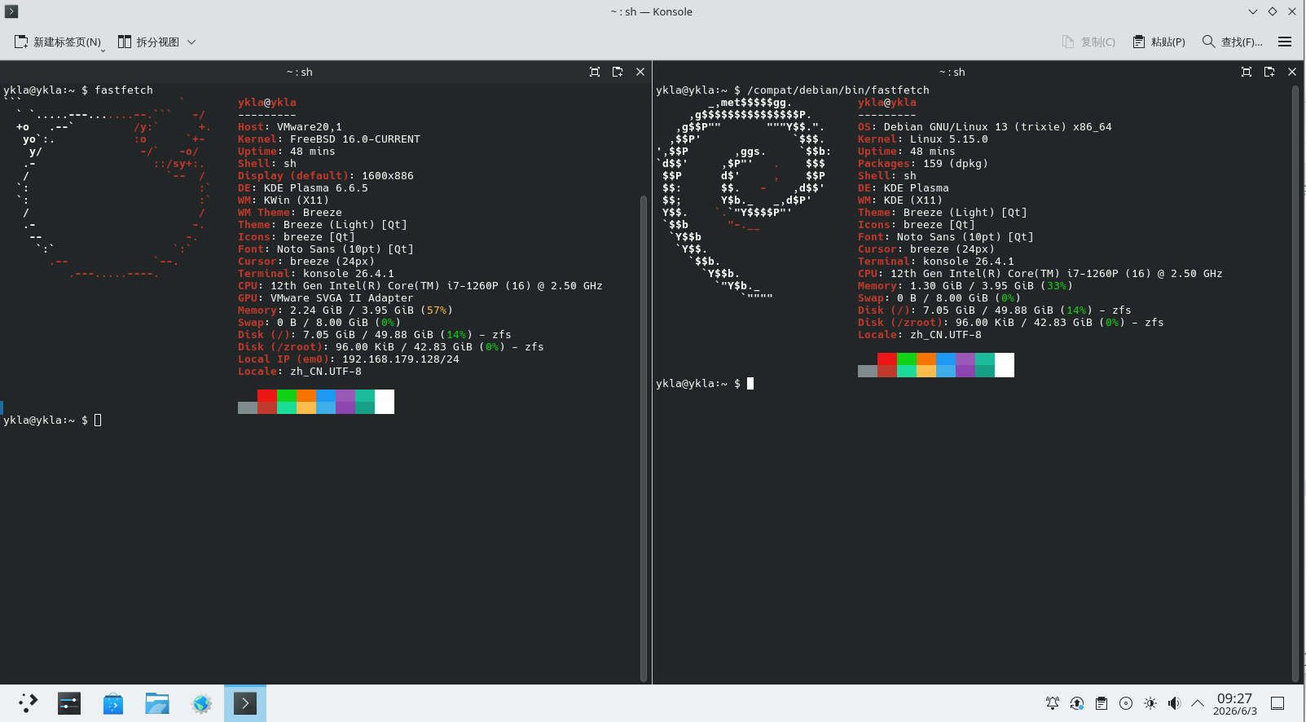Click the Show Desktop button
This screenshot has width=1306, height=722.
1277,703
